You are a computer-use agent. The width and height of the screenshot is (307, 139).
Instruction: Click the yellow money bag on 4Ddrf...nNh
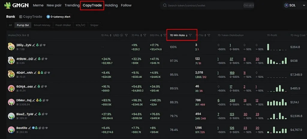click(39, 73)
